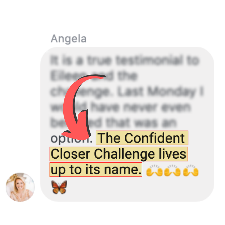Click the word 'Challenge' in highlighted text
The height and width of the screenshot is (225, 225).
tap(125, 154)
